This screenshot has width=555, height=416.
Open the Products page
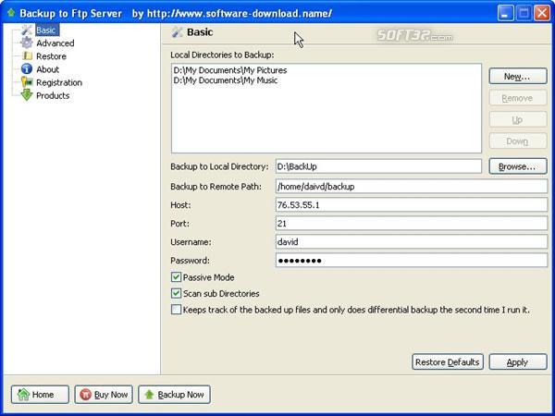pos(53,95)
